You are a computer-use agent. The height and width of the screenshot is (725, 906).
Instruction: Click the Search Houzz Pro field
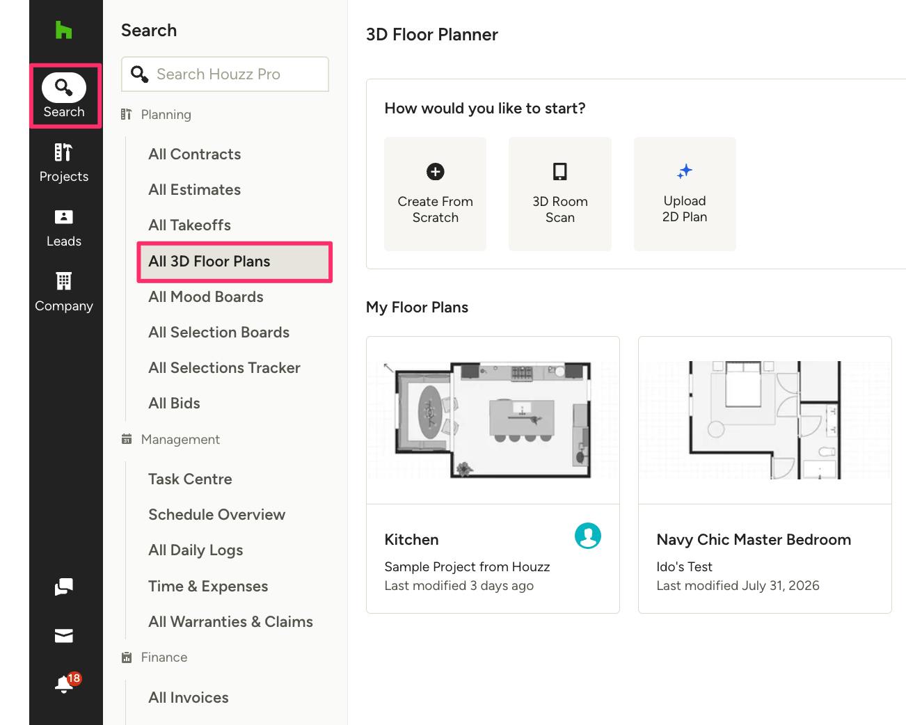[225, 74]
